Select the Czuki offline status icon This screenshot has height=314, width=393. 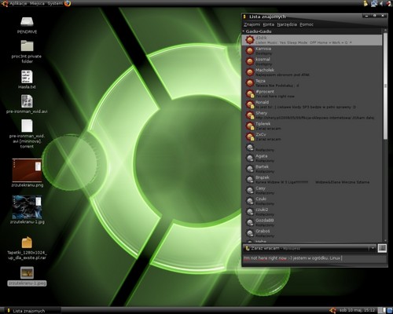[250, 201]
